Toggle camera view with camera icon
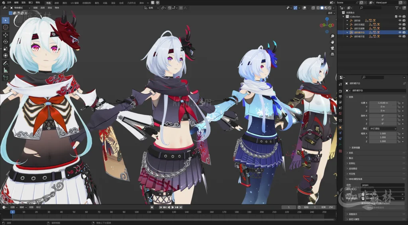This screenshot has width=408, height=225. 332,48
